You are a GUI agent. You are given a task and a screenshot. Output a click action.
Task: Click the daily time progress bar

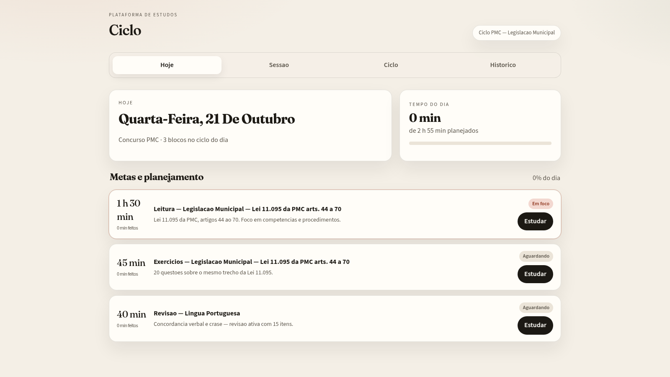coord(480,143)
